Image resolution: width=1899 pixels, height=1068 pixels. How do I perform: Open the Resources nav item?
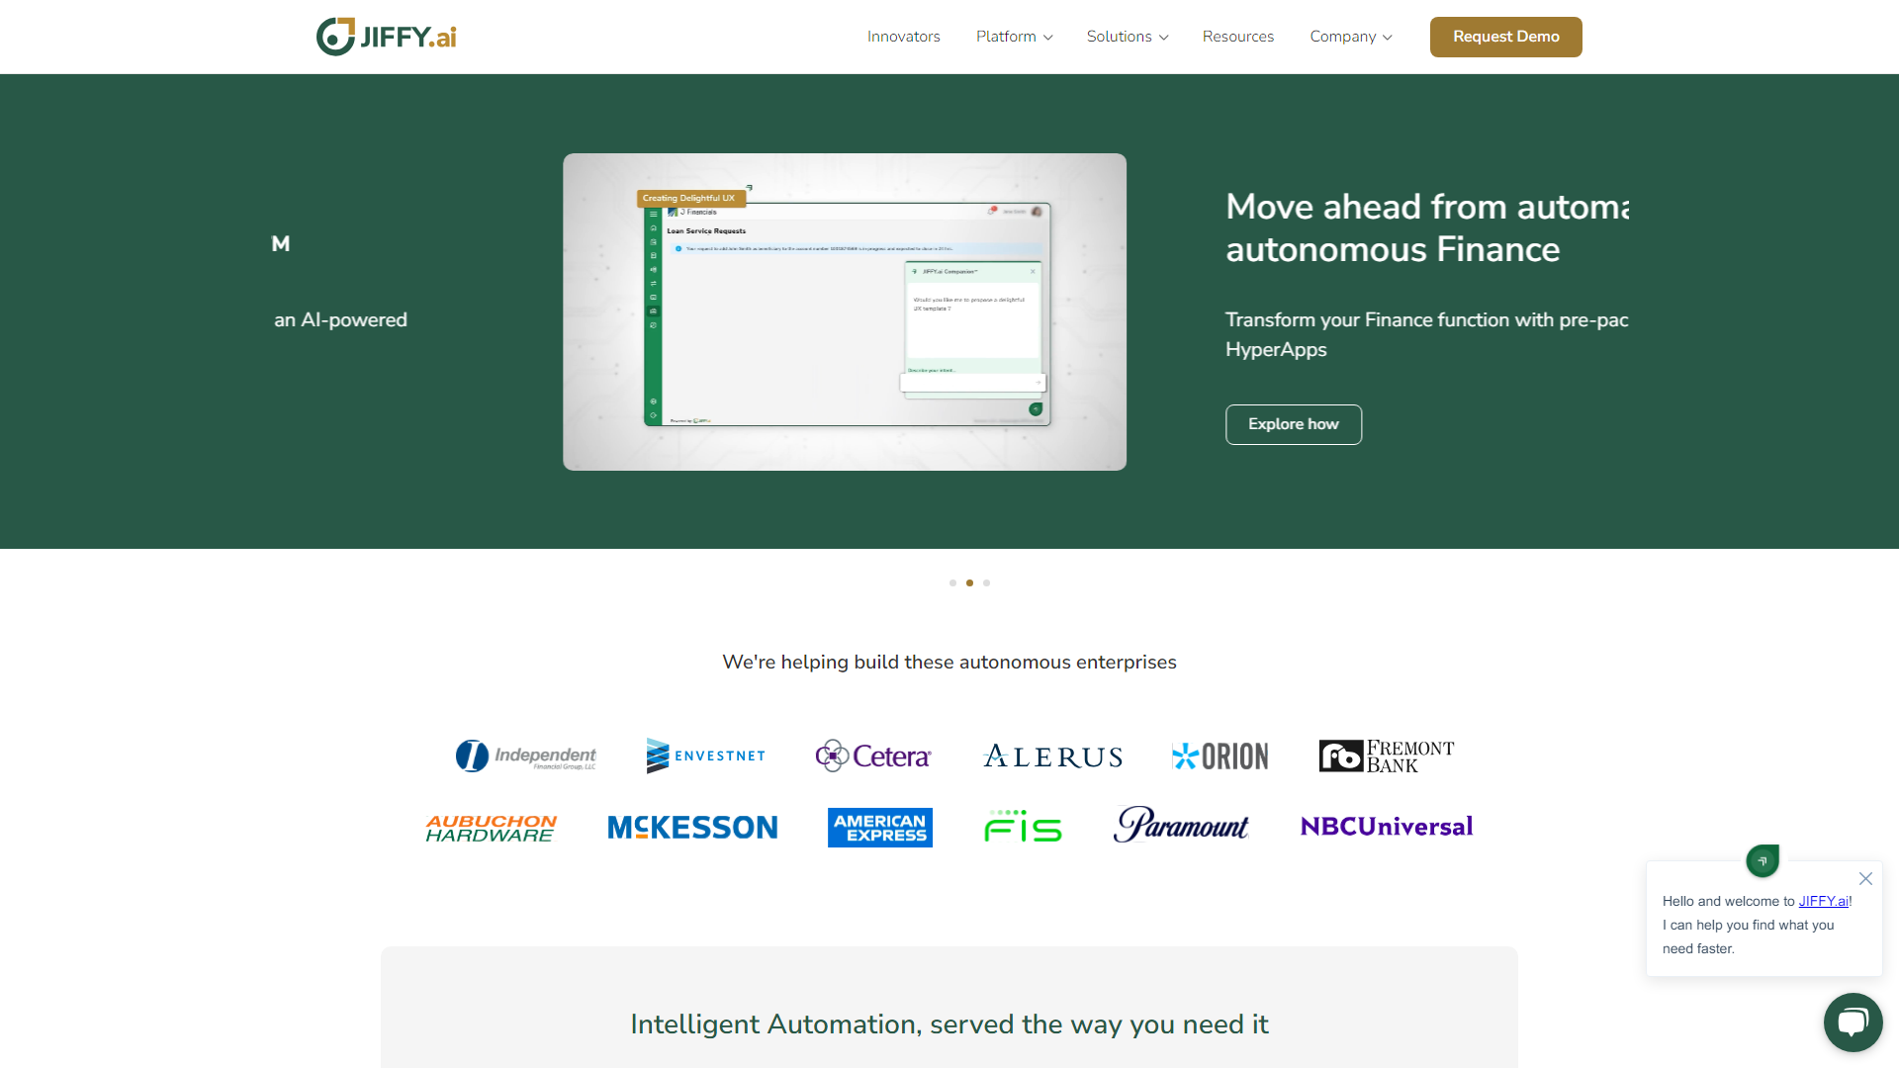[1237, 37]
